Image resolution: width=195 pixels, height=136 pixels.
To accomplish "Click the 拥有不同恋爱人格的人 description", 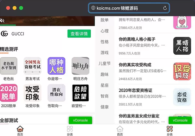I will (x=142, y=20).
